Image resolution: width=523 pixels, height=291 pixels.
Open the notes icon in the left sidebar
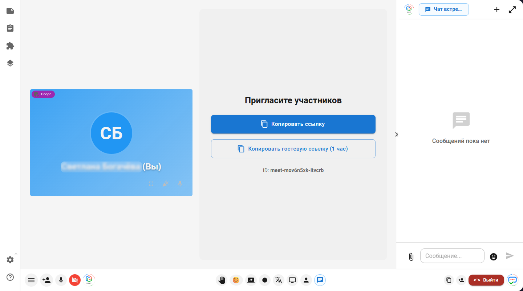(x=10, y=11)
